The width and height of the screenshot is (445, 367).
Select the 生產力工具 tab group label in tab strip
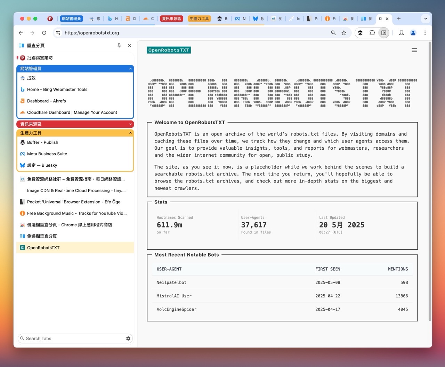click(x=199, y=19)
